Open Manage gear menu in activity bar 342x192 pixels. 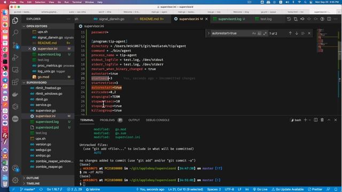click(x=15, y=180)
